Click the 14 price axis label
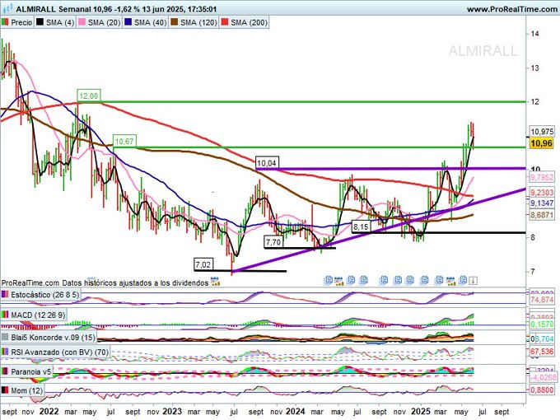This screenshot has width=560, height=420. [x=534, y=34]
